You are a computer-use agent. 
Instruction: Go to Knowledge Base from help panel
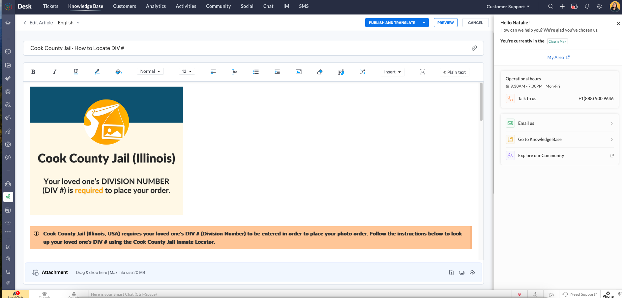[x=559, y=139]
